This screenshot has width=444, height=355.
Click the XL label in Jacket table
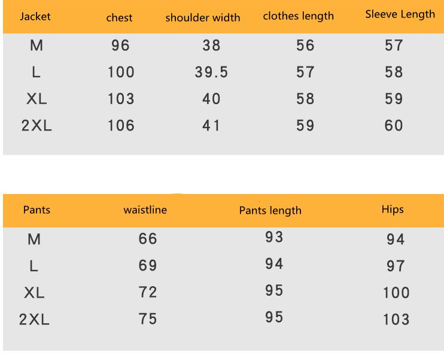point(37,99)
